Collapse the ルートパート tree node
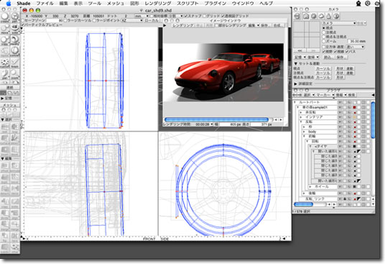Screen dimensions: 388x264 (295, 102)
